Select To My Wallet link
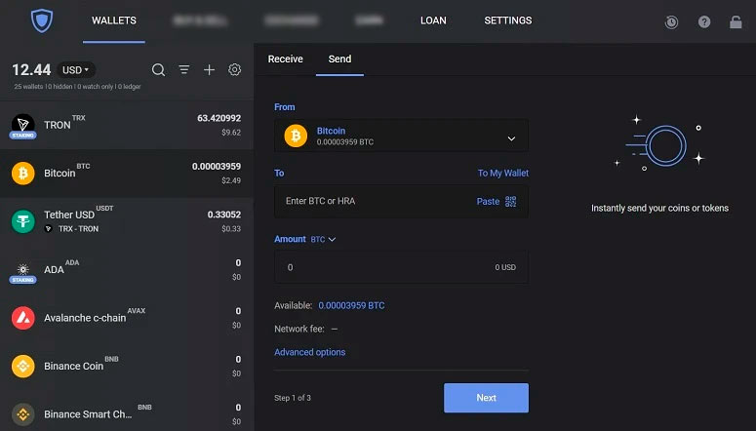756x431 pixels. pyautogui.click(x=503, y=173)
